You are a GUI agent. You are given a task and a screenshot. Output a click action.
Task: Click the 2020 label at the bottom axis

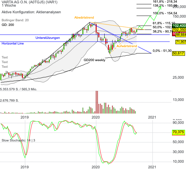[x=96, y=167]
